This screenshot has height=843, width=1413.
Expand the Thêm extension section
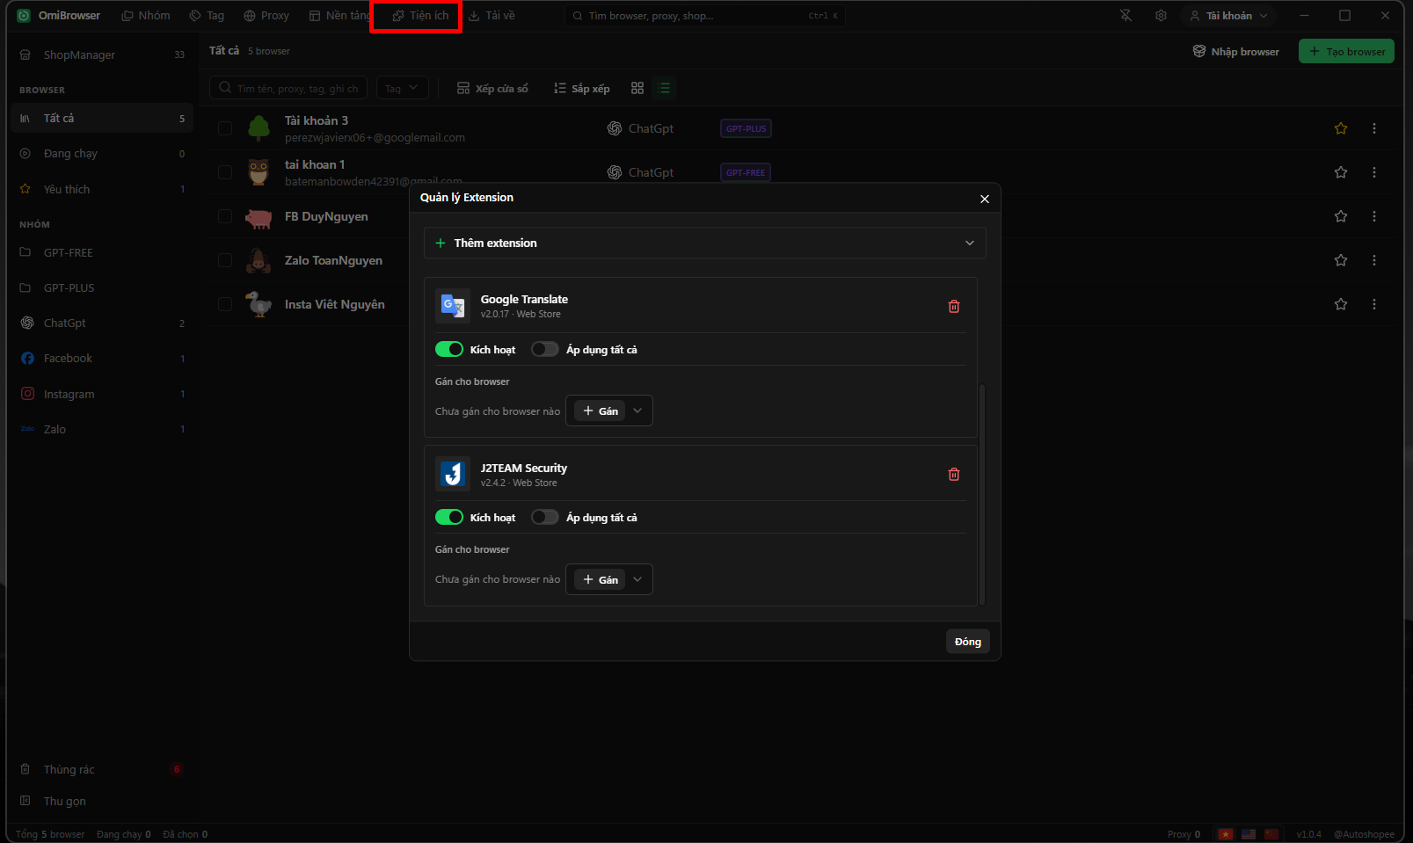point(704,243)
